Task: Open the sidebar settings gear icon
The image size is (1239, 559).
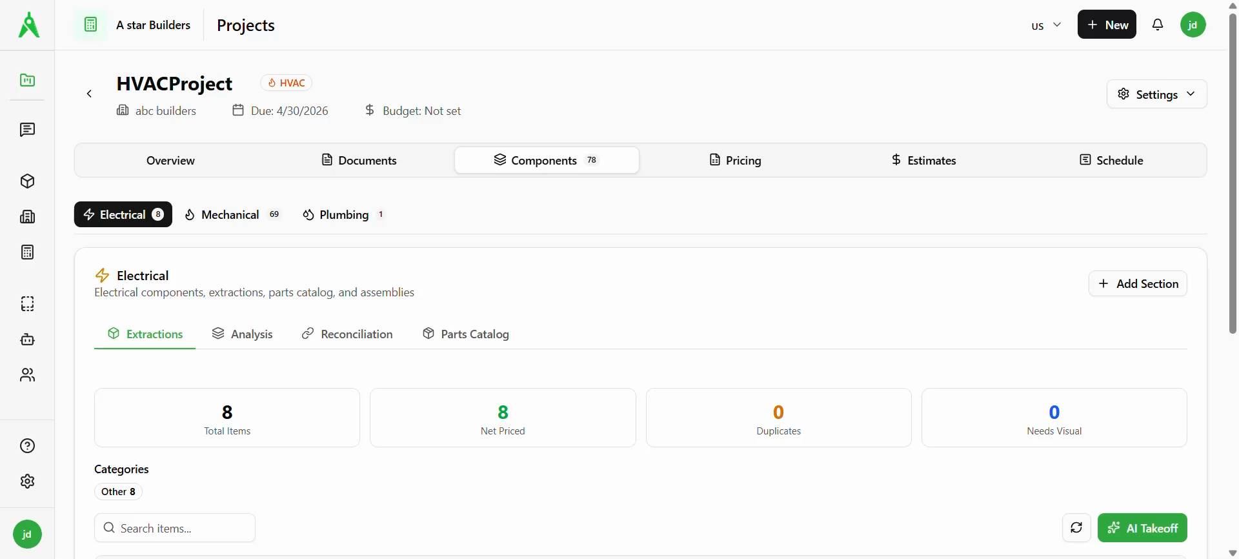Action: coord(27,482)
